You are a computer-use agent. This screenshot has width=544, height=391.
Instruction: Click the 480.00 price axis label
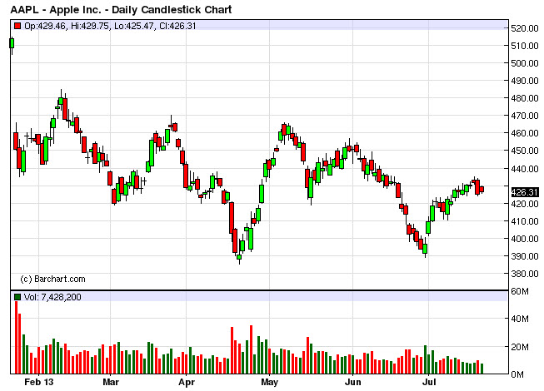point(525,98)
